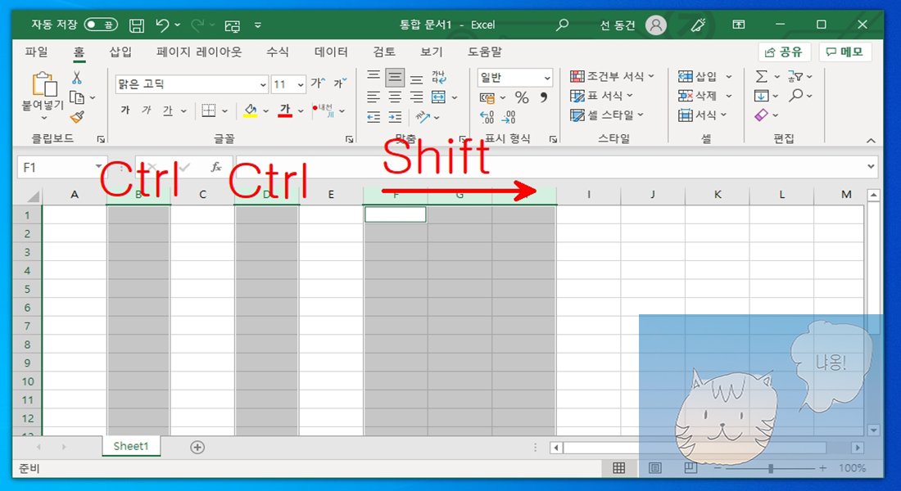Open the 파일 tab
Viewport: 901px width, 491px height.
click(x=36, y=52)
